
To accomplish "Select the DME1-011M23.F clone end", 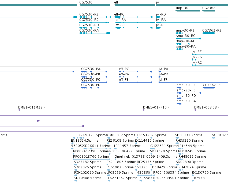I will point(19,110).
